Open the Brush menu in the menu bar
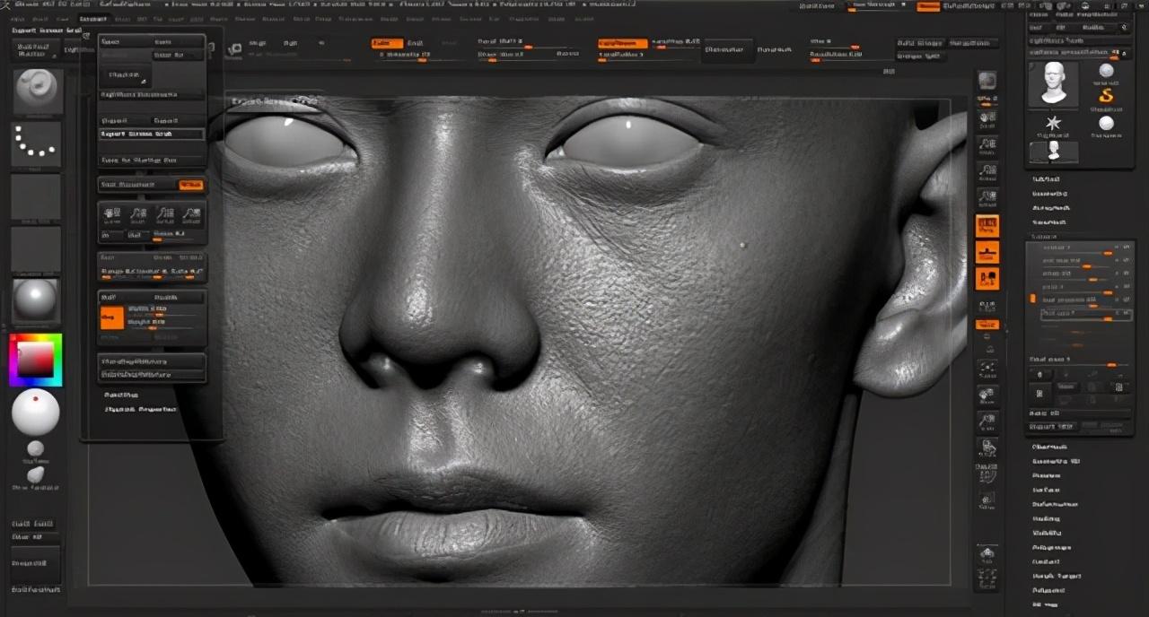Screen dimensions: 1149x617 pyautogui.click(x=39, y=18)
